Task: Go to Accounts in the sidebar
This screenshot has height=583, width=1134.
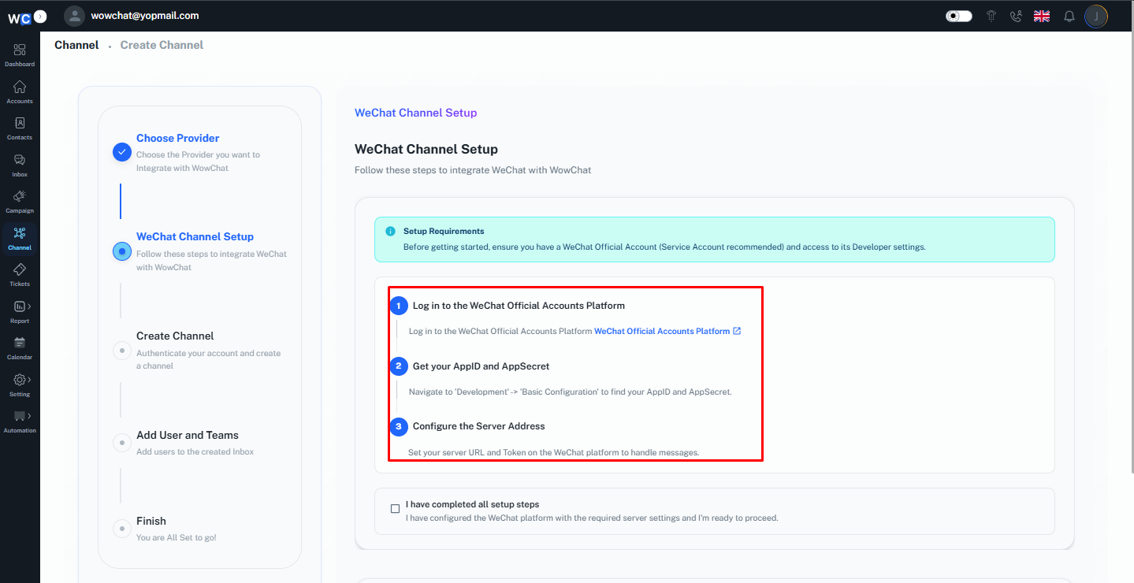Action: [x=20, y=92]
